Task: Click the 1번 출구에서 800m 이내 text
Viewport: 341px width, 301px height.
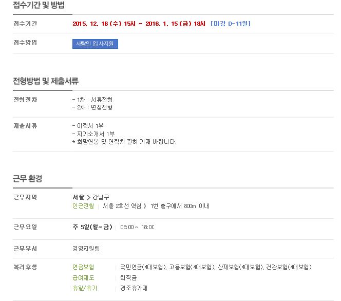Action: [180, 206]
